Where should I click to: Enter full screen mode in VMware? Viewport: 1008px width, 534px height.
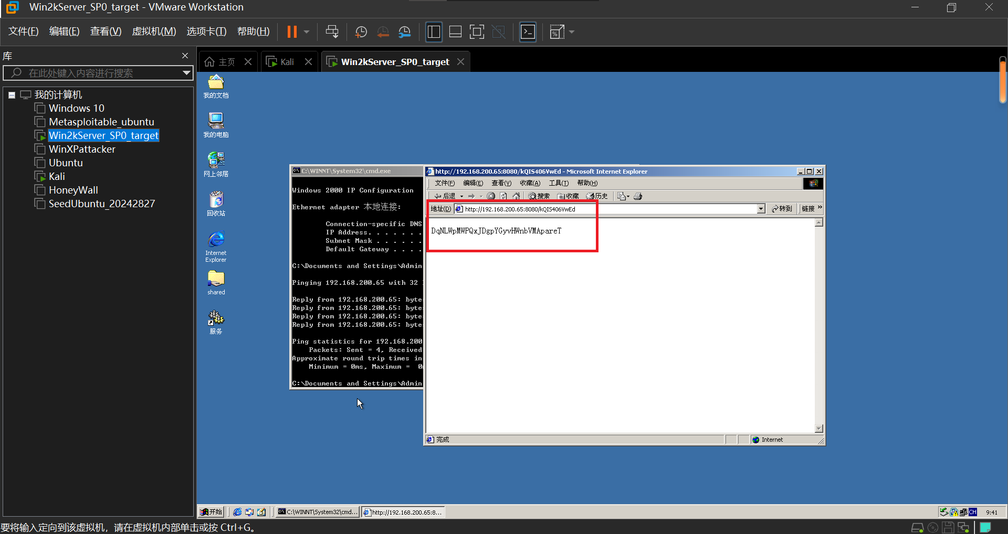tap(477, 32)
